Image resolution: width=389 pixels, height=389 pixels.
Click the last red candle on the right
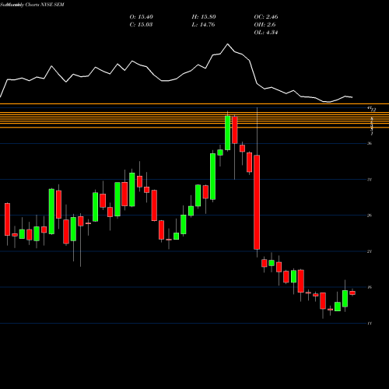[352, 293]
